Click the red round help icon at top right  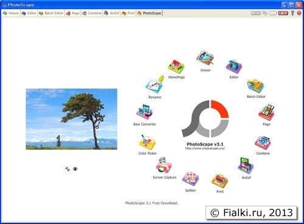click(299, 13)
